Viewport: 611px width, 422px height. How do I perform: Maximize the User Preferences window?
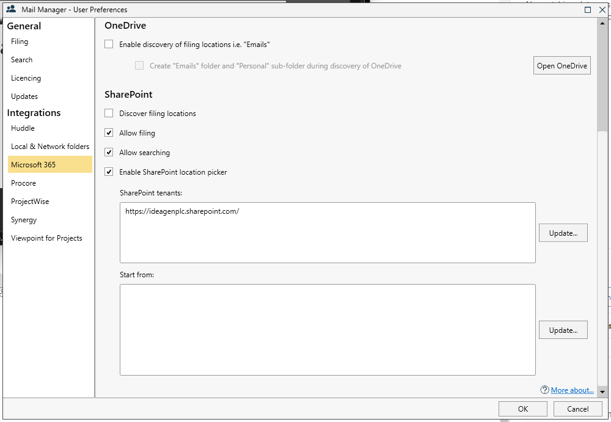click(x=588, y=10)
